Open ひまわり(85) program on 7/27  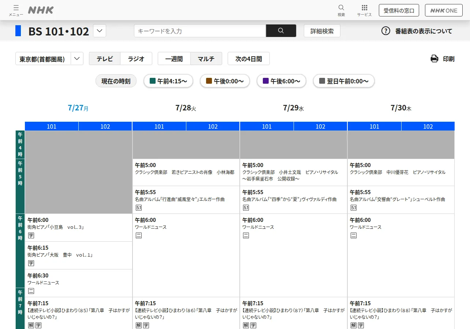point(79,313)
